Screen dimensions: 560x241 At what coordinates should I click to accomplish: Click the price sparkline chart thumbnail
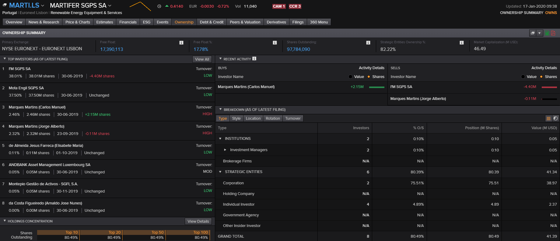pyautogui.click(x=140, y=6)
